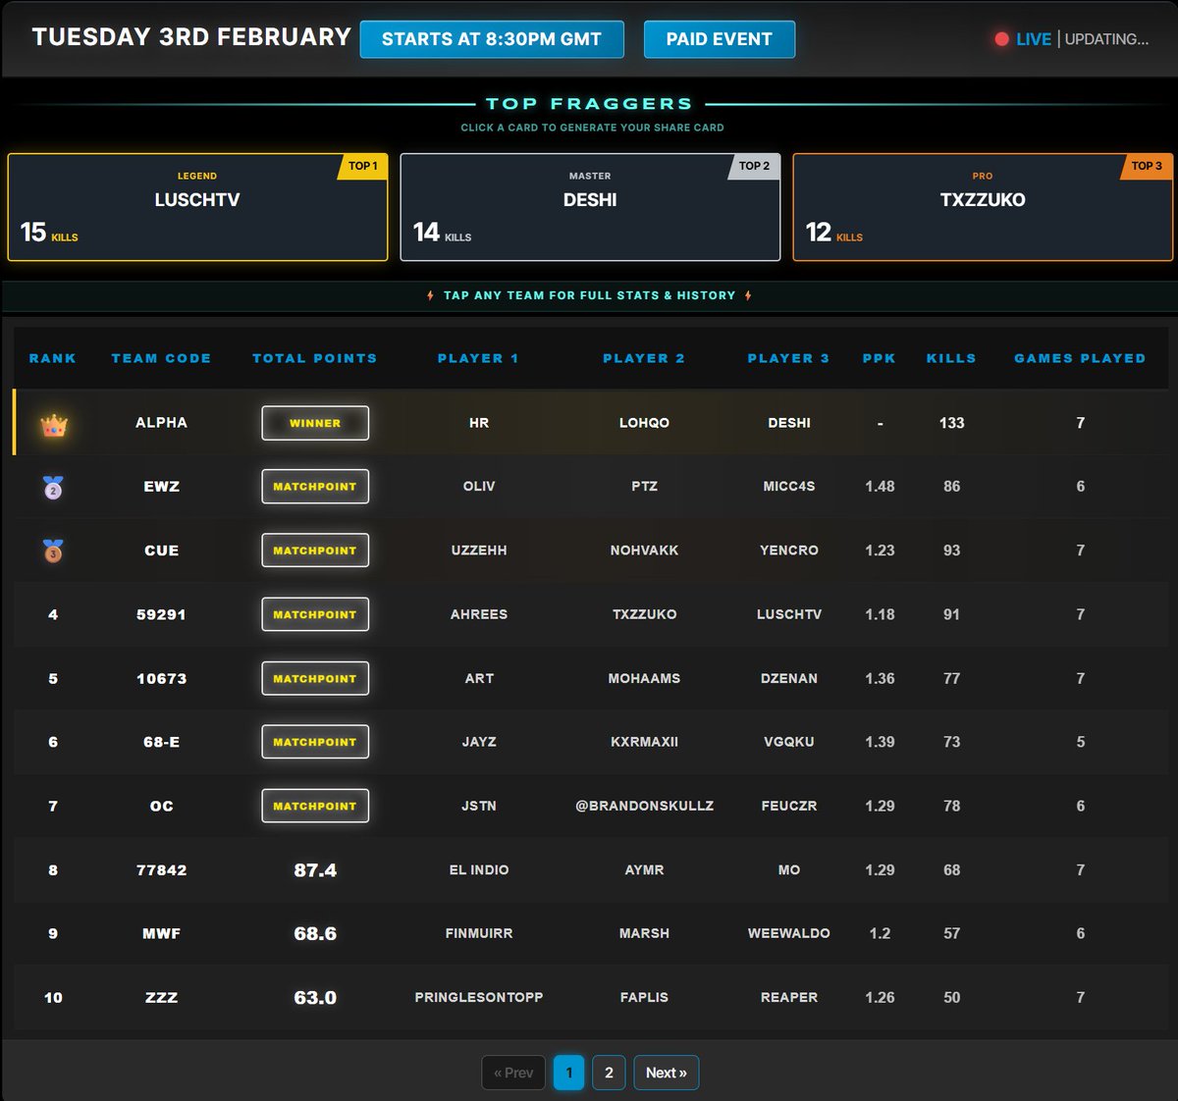This screenshot has height=1101, width=1178.
Task: Click the silver medal icon for EWZ
Action: click(x=53, y=487)
